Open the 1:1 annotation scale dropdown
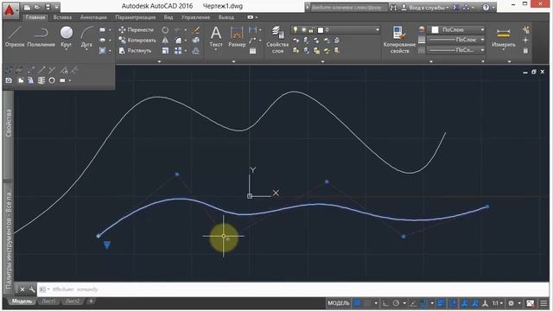This screenshot has height=311, width=553. (498, 303)
